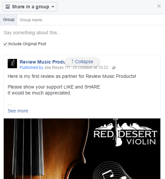Collapse the post preview

[x=82, y=62]
